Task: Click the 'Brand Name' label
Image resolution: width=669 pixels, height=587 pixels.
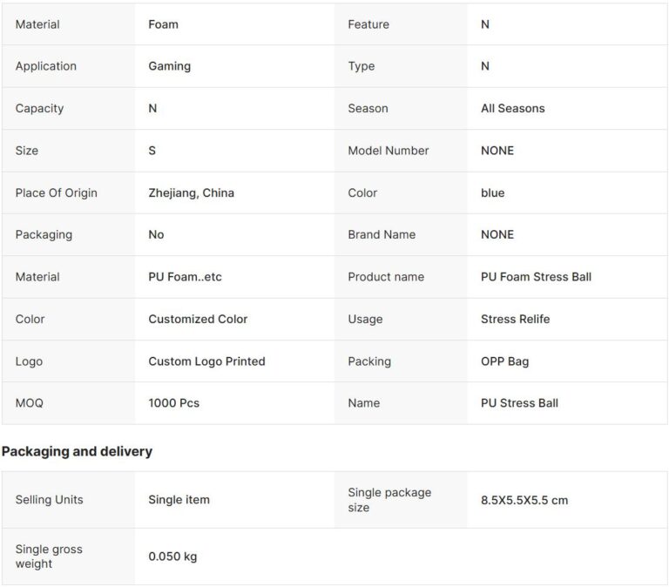Action: pyautogui.click(x=382, y=234)
